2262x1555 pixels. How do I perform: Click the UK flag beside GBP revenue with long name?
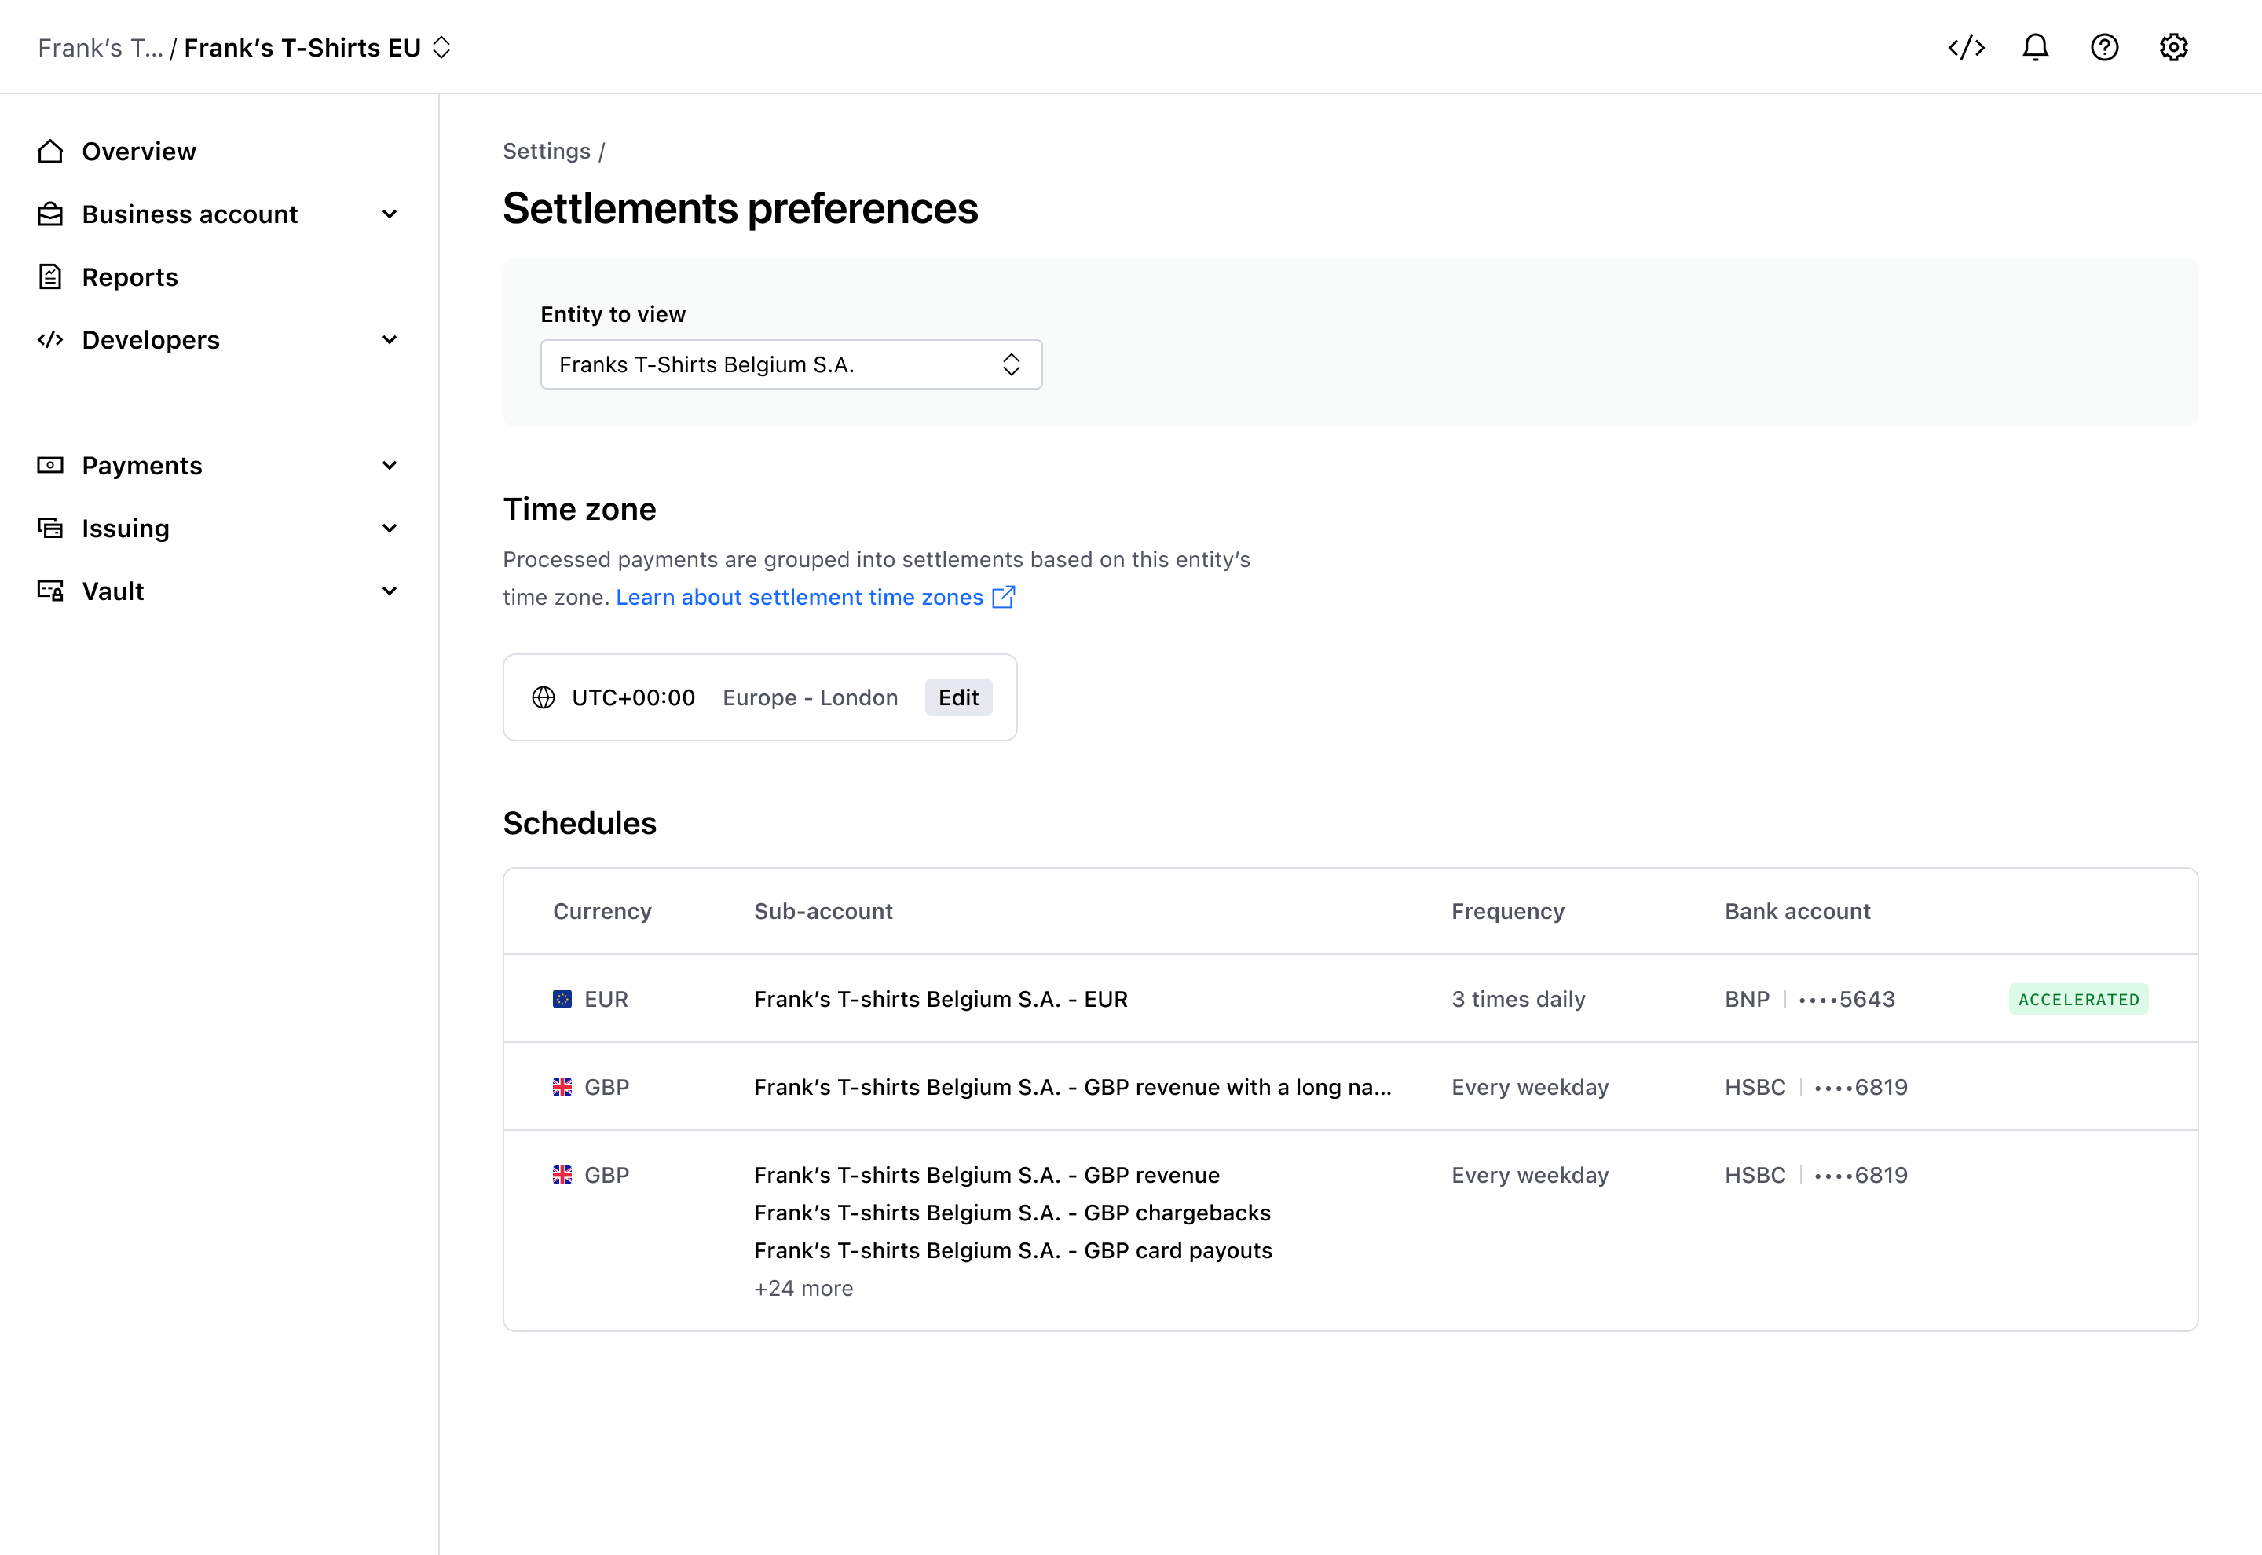(x=562, y=1088)
